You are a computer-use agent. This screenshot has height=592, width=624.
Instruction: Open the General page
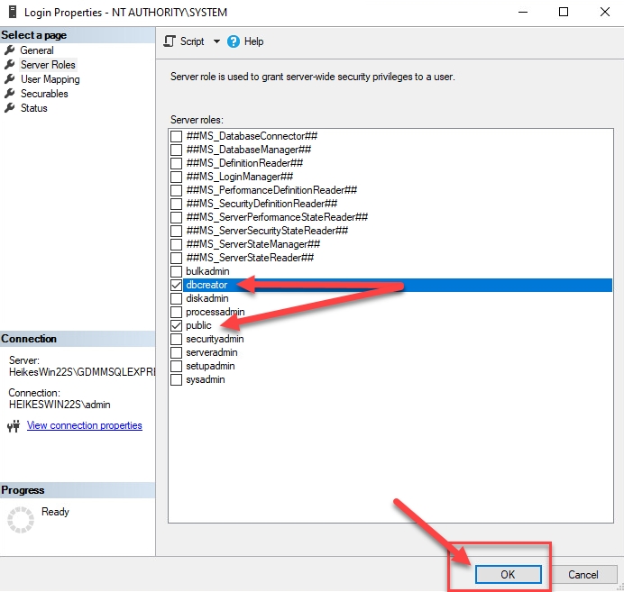click(x=37, y=50)
